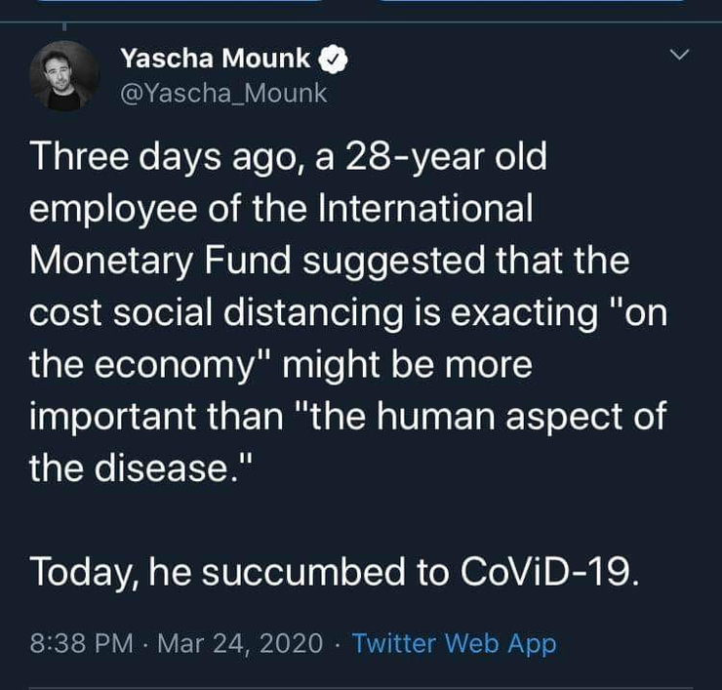Click the blue verified badge icon
Image resolution: width=722 pixels, height=690 pixels.
[334, 60]
